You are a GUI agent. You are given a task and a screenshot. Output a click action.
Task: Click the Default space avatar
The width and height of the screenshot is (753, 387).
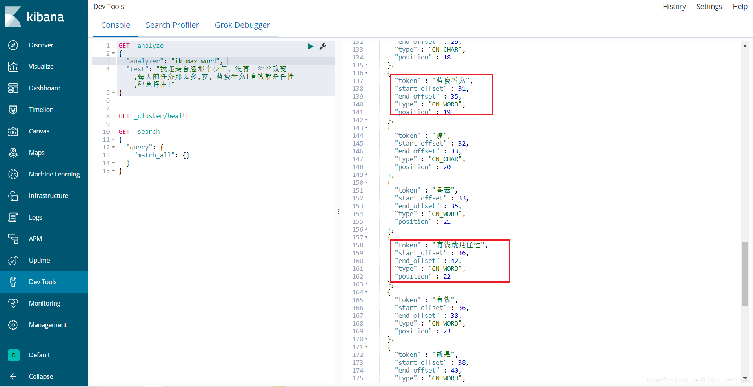[x=13, y=355]
